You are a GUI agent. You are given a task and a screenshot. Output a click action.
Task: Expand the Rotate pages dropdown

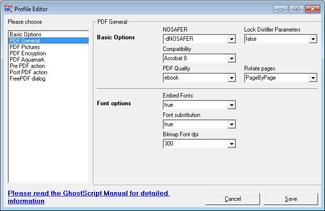[313, 78]
